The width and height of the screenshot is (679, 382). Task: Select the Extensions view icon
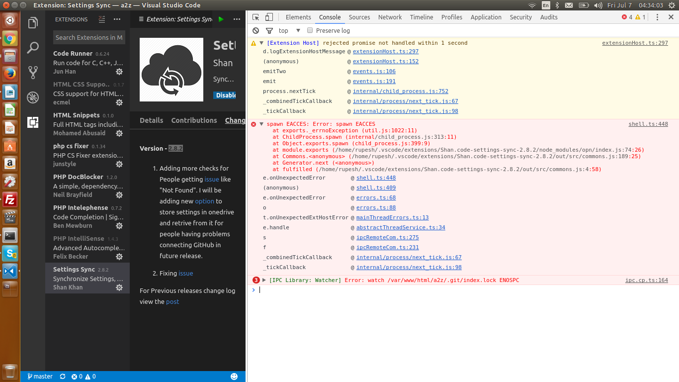coord(33,122)
